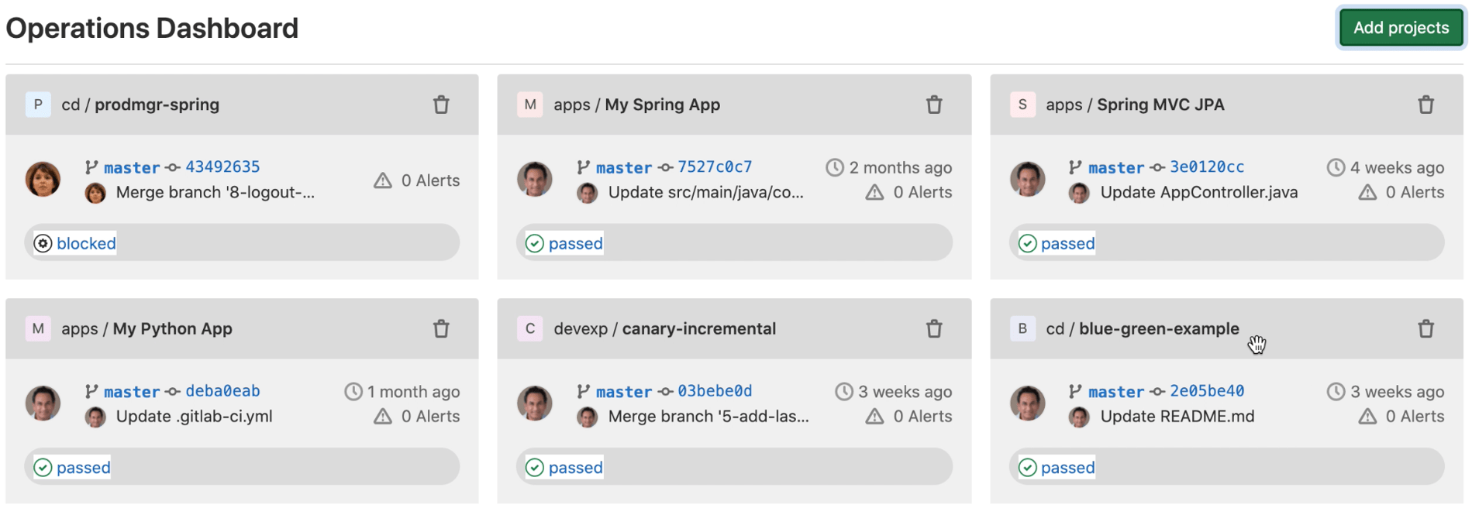This screenshot has height=515, width=1472.
Task: Click the branch icon on prodmgr-spring card
Action: click(x=90, y=167)
